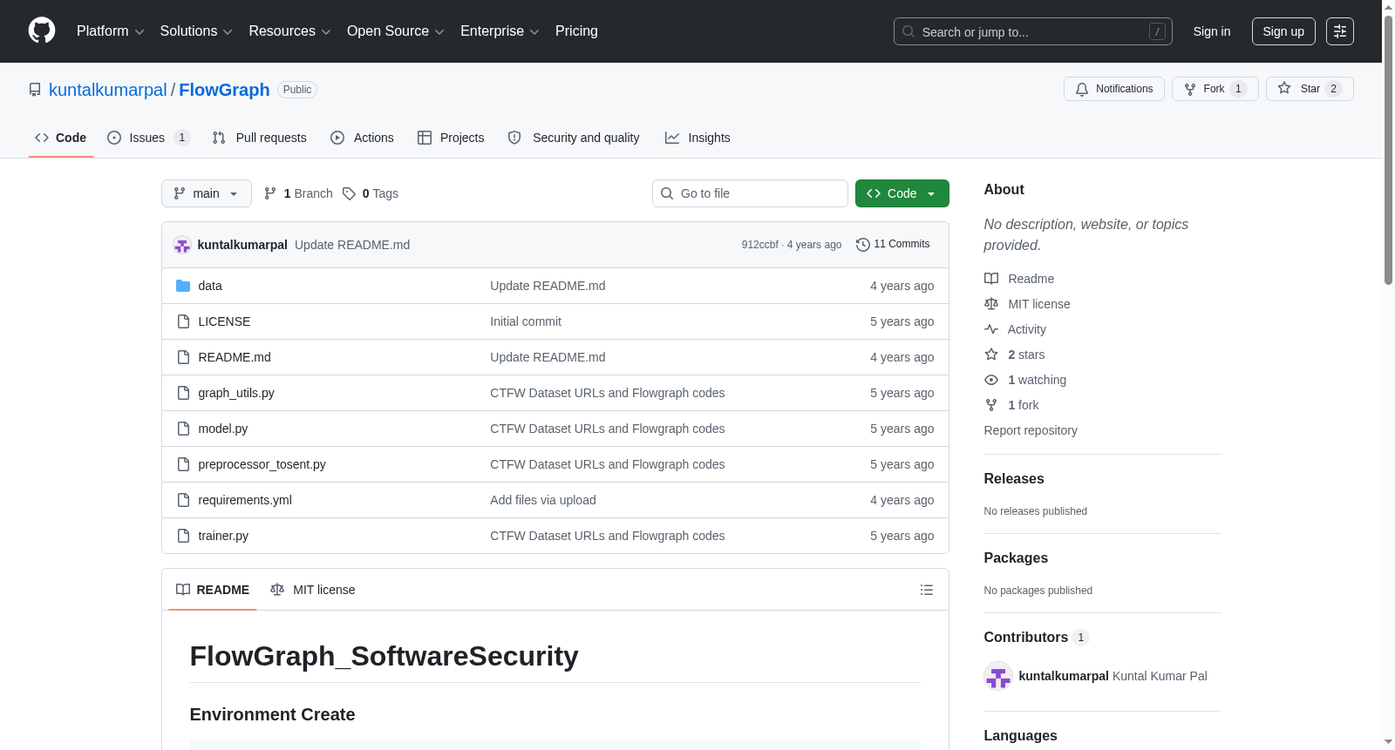Open the kuntalkumarpal owner link

(108, 90)
